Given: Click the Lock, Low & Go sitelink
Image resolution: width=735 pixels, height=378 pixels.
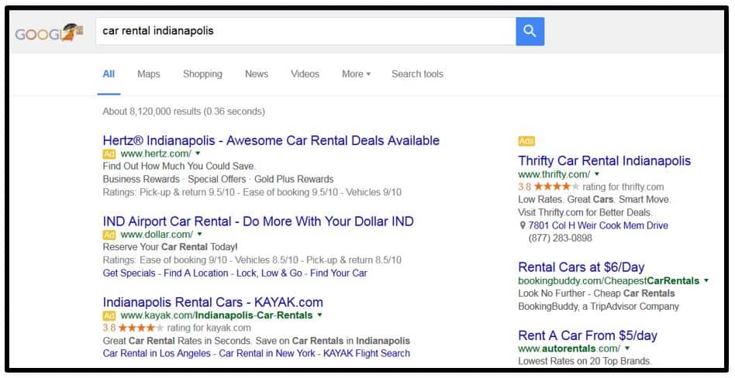Looking at the screenshot, I should tap(269, 273).
